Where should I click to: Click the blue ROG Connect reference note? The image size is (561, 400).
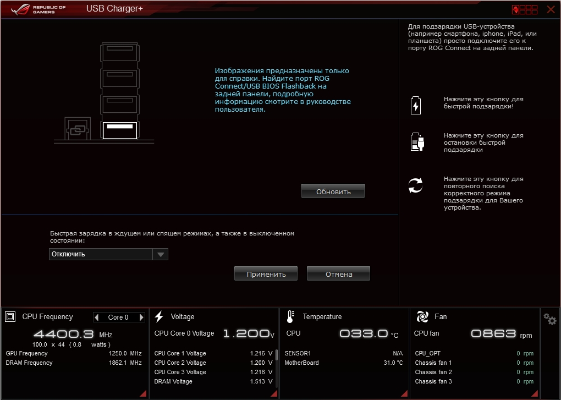tap(283, 90)
